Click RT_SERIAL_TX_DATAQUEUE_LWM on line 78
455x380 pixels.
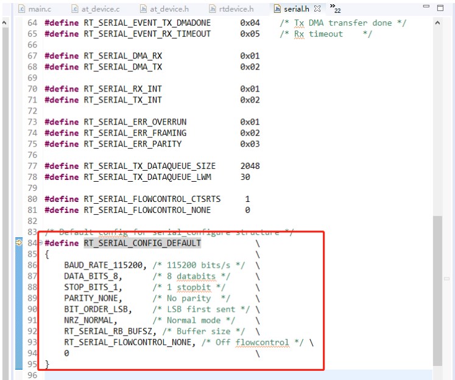[x=147, y=177]
